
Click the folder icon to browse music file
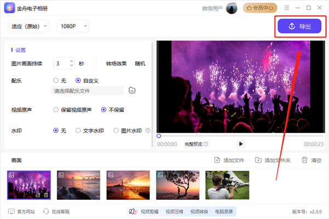[x=132, y=91]
